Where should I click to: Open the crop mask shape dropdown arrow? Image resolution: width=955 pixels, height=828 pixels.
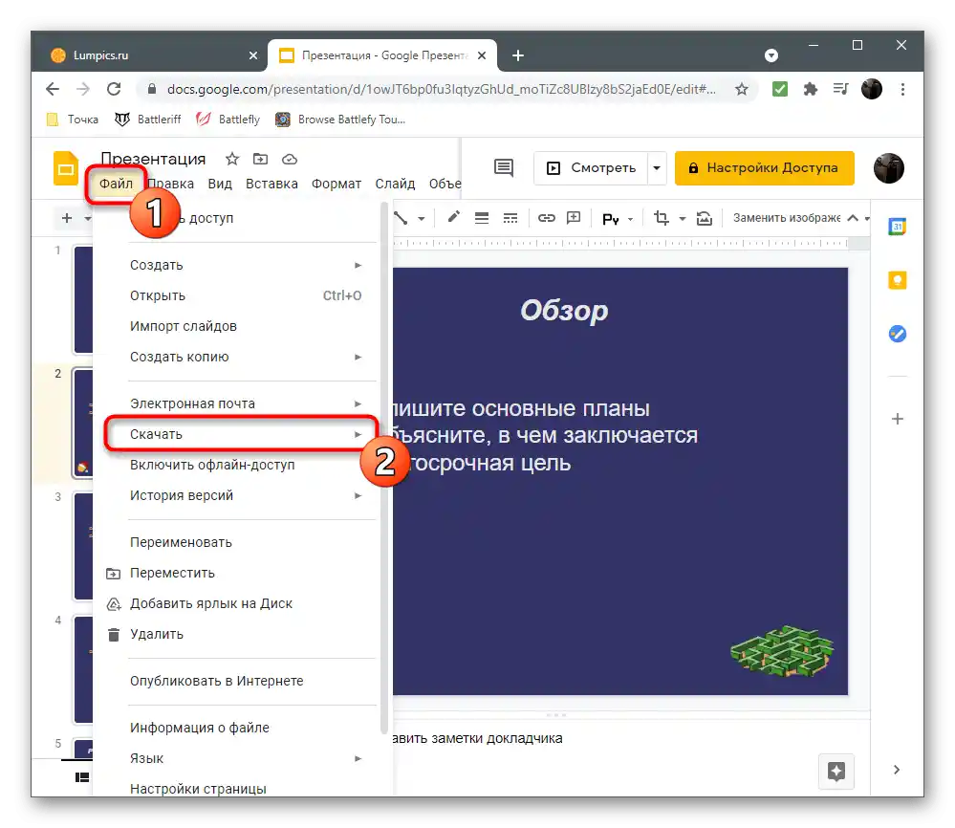click(683, 218)
